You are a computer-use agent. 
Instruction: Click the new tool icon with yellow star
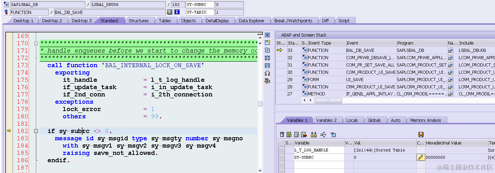(267, 43)
